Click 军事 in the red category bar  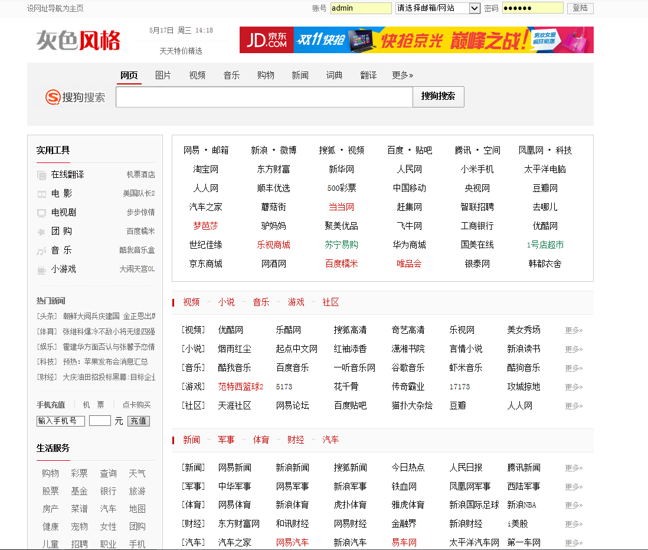[227, 440]
